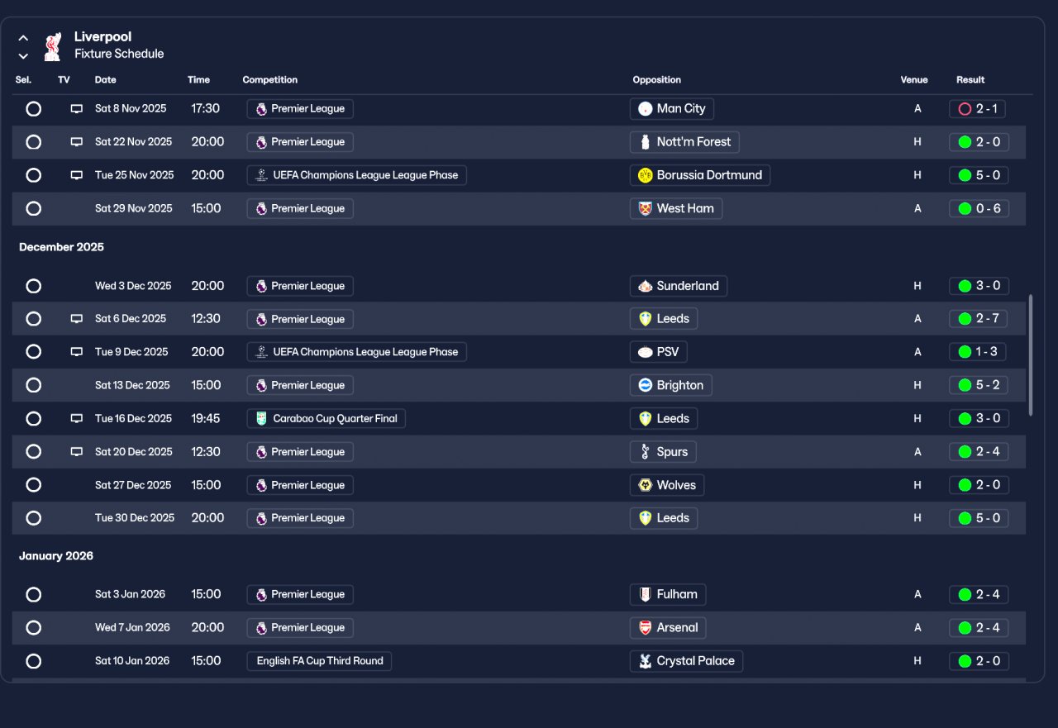Sort by the Venue column header
The width and height of the screenshot is (1058, 728).
point(914,80)
